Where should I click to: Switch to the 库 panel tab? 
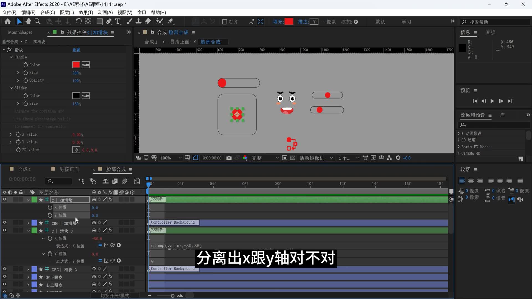point(502,115)
